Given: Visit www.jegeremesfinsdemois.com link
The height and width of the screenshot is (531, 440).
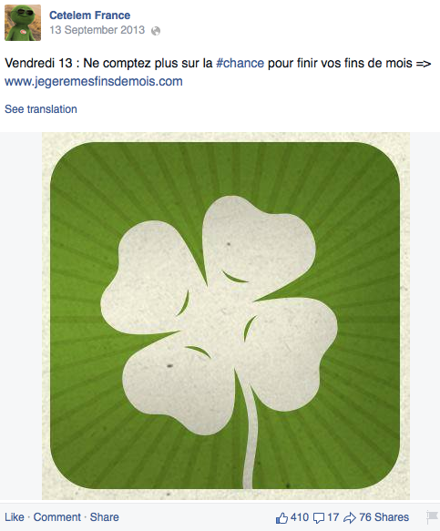Looking at the screenshot, I should [x=94, y=82].
